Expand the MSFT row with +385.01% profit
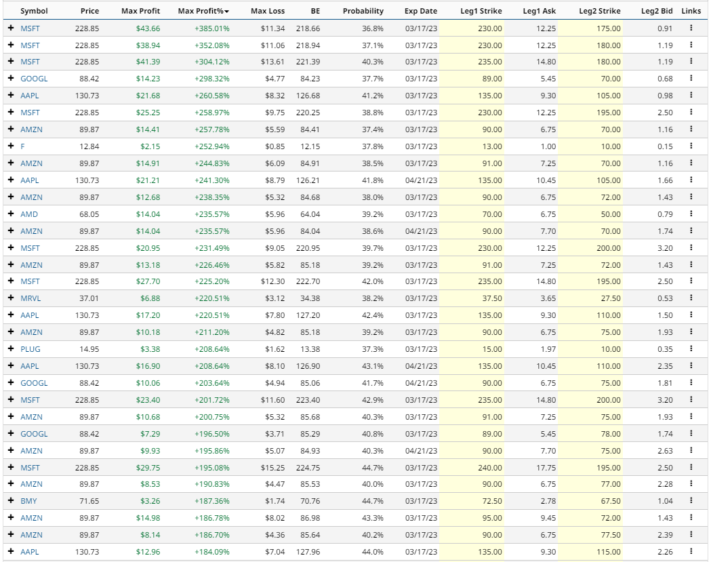The image size is (711, 562). pos(11,28)
